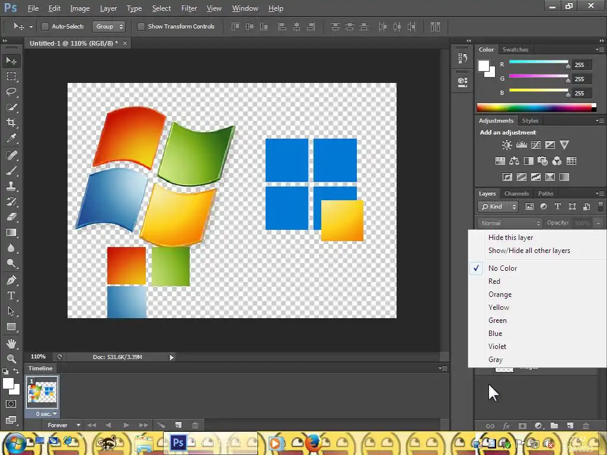The height and width of the screenshot is (455, 607).
Task: Duplicate the selected timeline frame
Action: click(178, 425)
